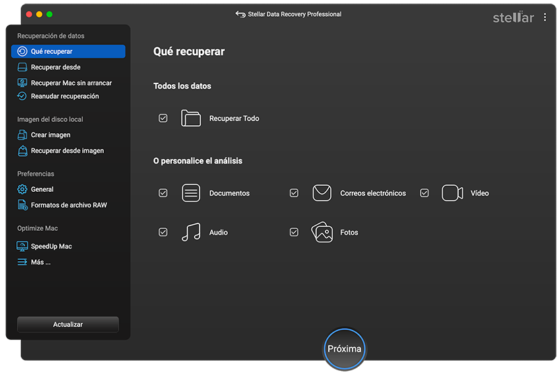Click the Audio music note icon

(191, 232)
